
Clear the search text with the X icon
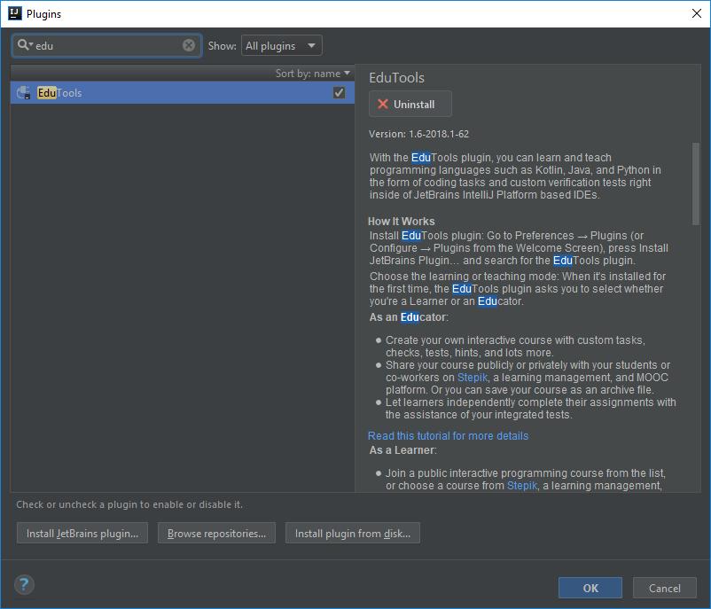coord(189,45)
